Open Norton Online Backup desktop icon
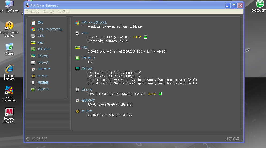 coord(9,29)
